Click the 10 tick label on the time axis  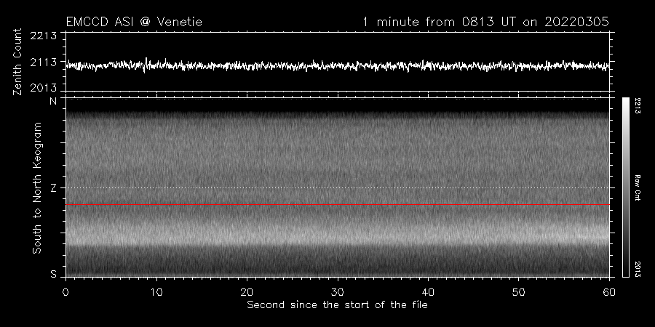(x=156, y=292)
